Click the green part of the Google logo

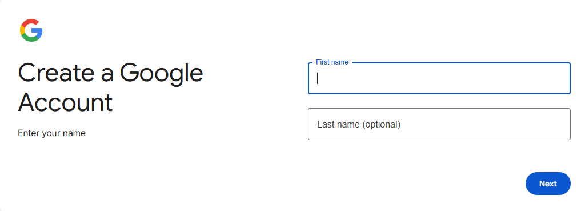(31, 38)
